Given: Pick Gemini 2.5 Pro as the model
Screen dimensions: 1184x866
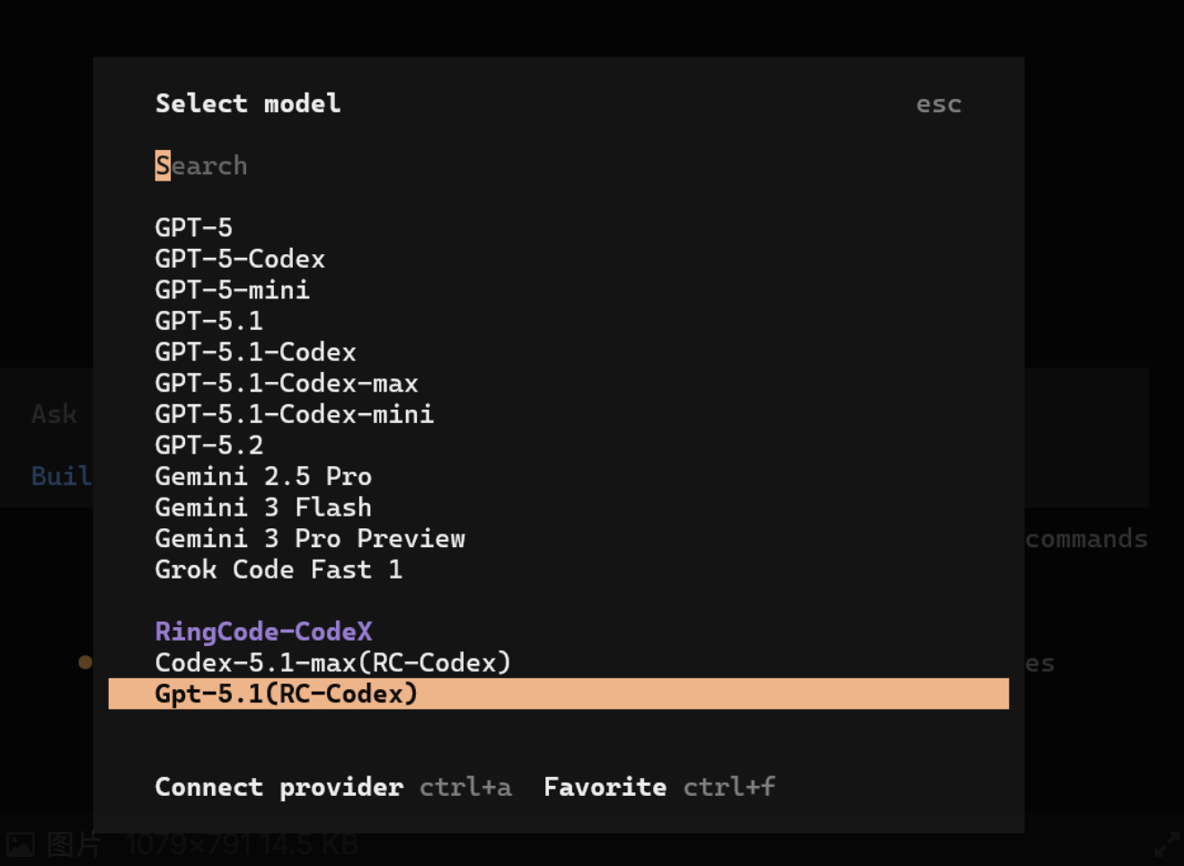Looking at the screenshot, I should coord(263,476).
